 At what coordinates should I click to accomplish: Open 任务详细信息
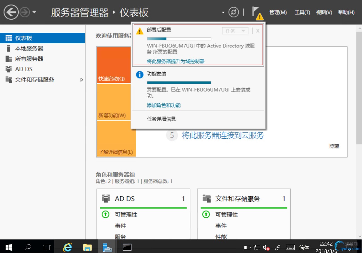coord(161,119)
